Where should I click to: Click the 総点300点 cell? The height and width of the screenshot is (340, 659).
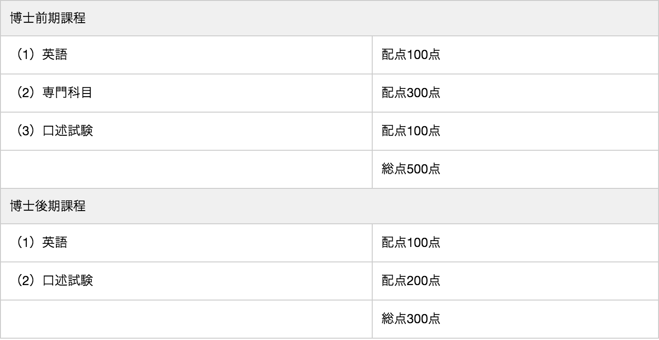click(515, 319)
